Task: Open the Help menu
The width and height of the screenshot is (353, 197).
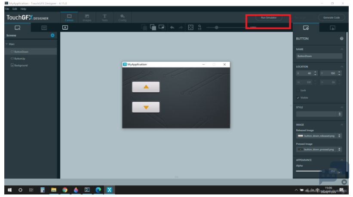Action: 23,9
